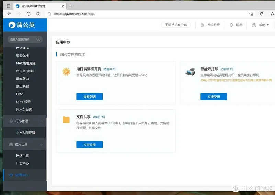Collapse the 行为管理 section chevron
This screenshot has height=195, width=275.
(x=41, y=121)
